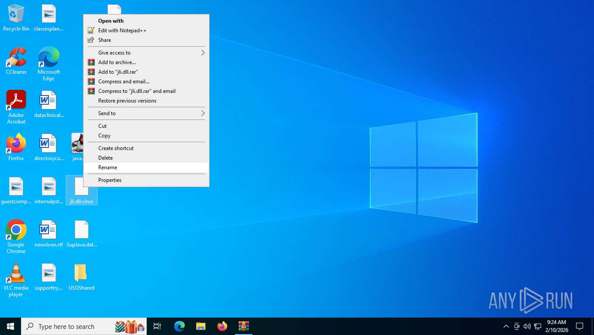Click Show desktop at taskbar edge
The image size is (594, 335).
click(593, 326)
